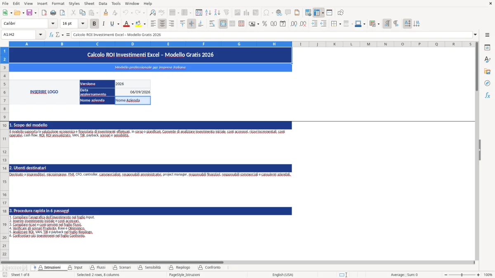Open the Underline style dropdown arrow

coord(118,24)
